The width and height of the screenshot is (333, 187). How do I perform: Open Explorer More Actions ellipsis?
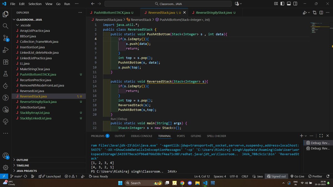click(x=80, y=13)
